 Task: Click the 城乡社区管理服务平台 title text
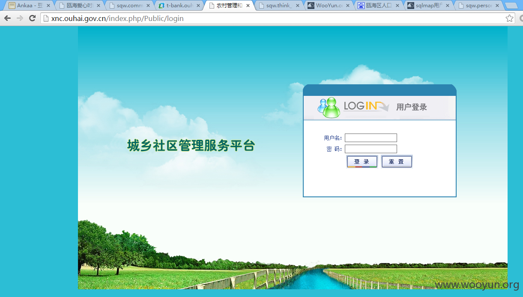(x=191, y=146)
